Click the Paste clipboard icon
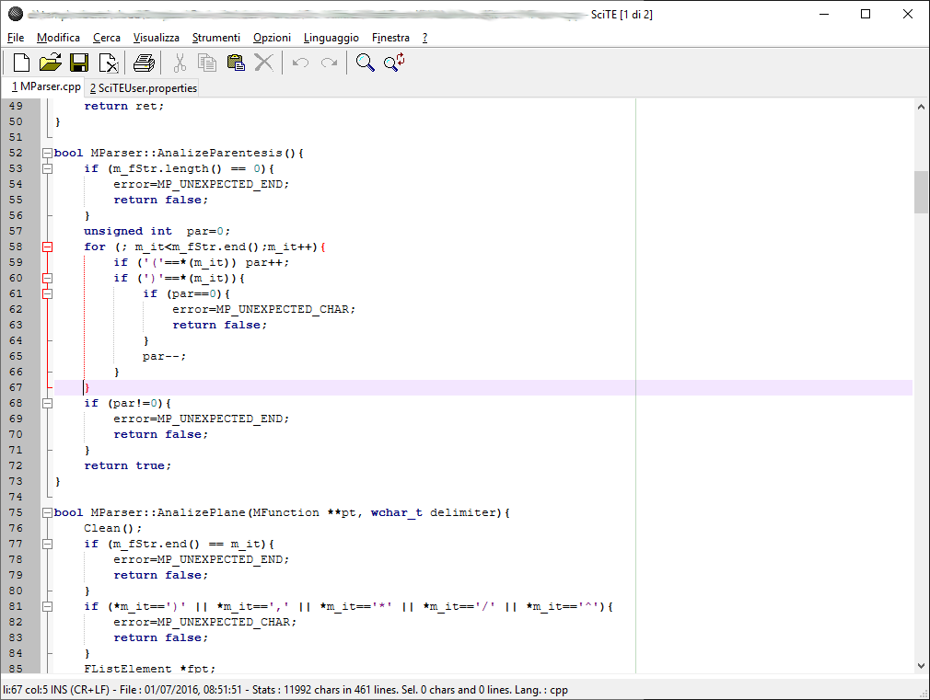 pyautogui.click(x=236, y=63)
